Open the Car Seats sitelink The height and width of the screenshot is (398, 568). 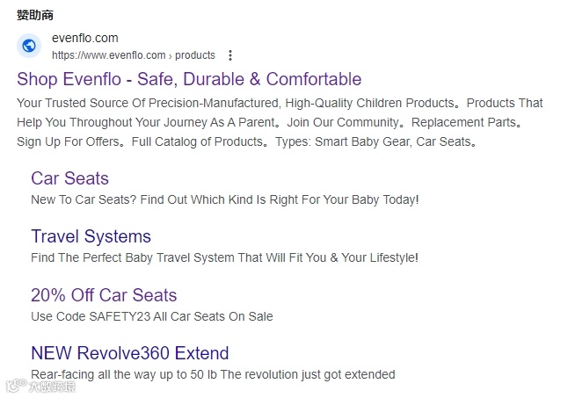tap(69, 178)
